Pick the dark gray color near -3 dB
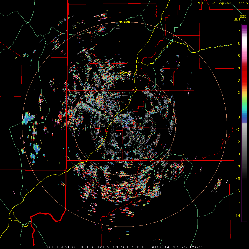This screenshot has height=249, width=249. 244,154
